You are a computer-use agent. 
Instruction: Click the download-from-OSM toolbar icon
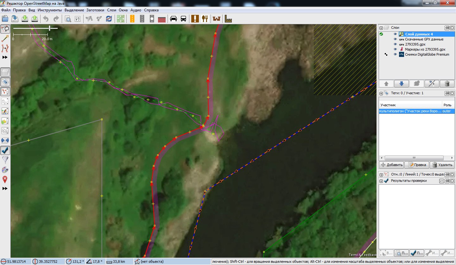pos(25,19)
